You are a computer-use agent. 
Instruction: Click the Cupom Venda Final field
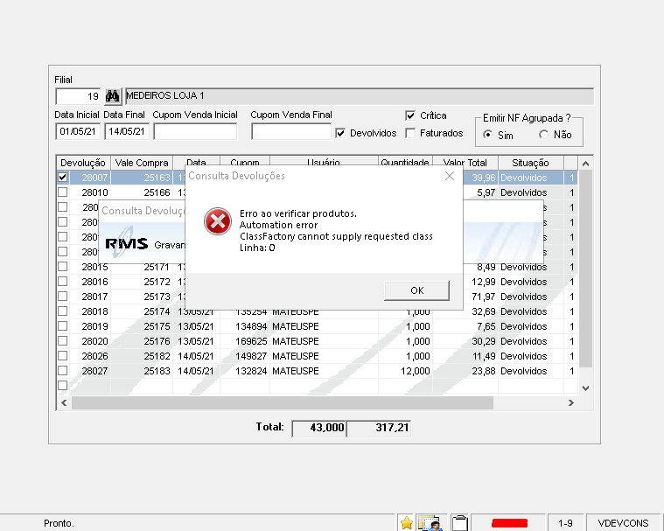click(291, 131)
